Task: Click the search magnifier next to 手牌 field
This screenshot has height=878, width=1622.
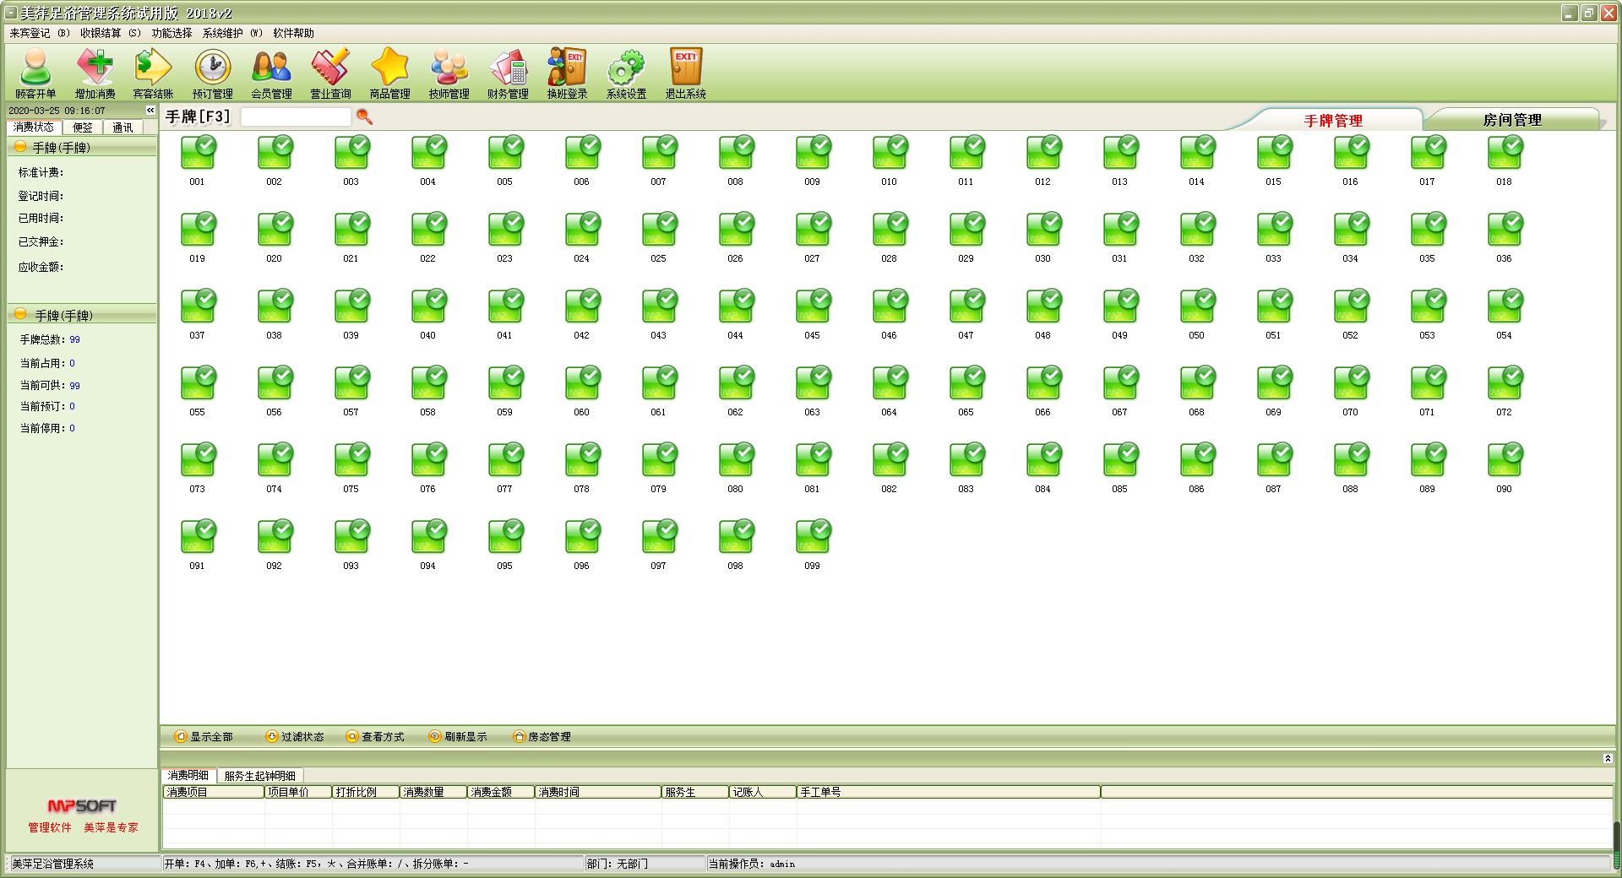Action: [x=364, y=117]
